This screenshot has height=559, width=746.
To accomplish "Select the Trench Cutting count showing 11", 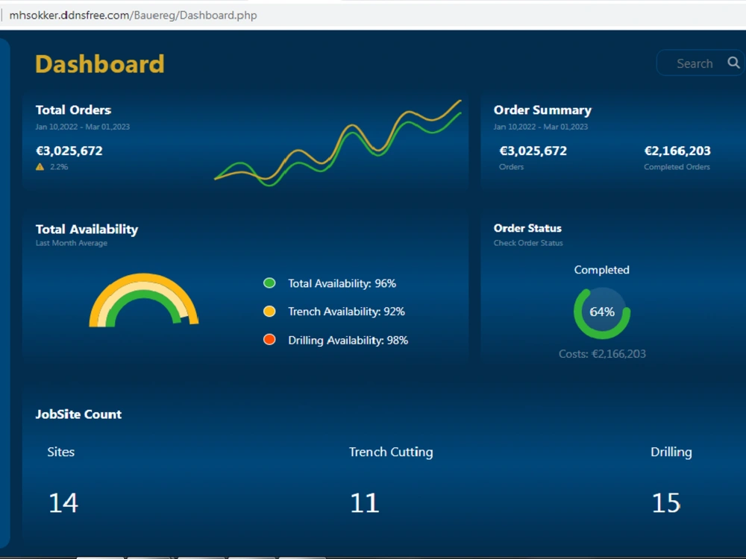I will [364, 502].
